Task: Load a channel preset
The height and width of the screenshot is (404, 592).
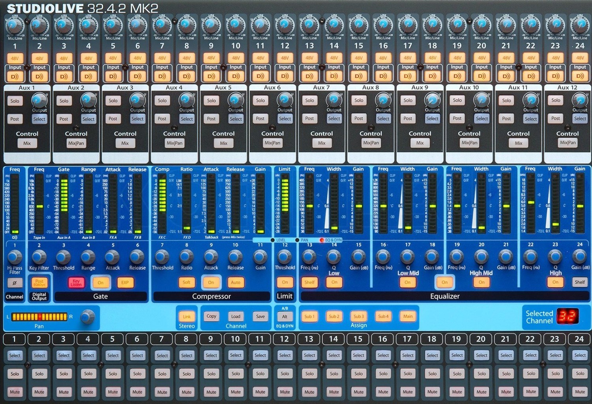Action: 236,316
